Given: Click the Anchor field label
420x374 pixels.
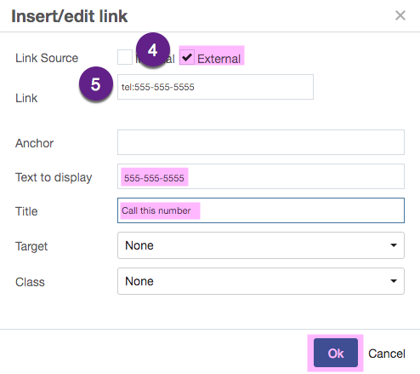Looking at the screenshot, I should pos(34,143).
